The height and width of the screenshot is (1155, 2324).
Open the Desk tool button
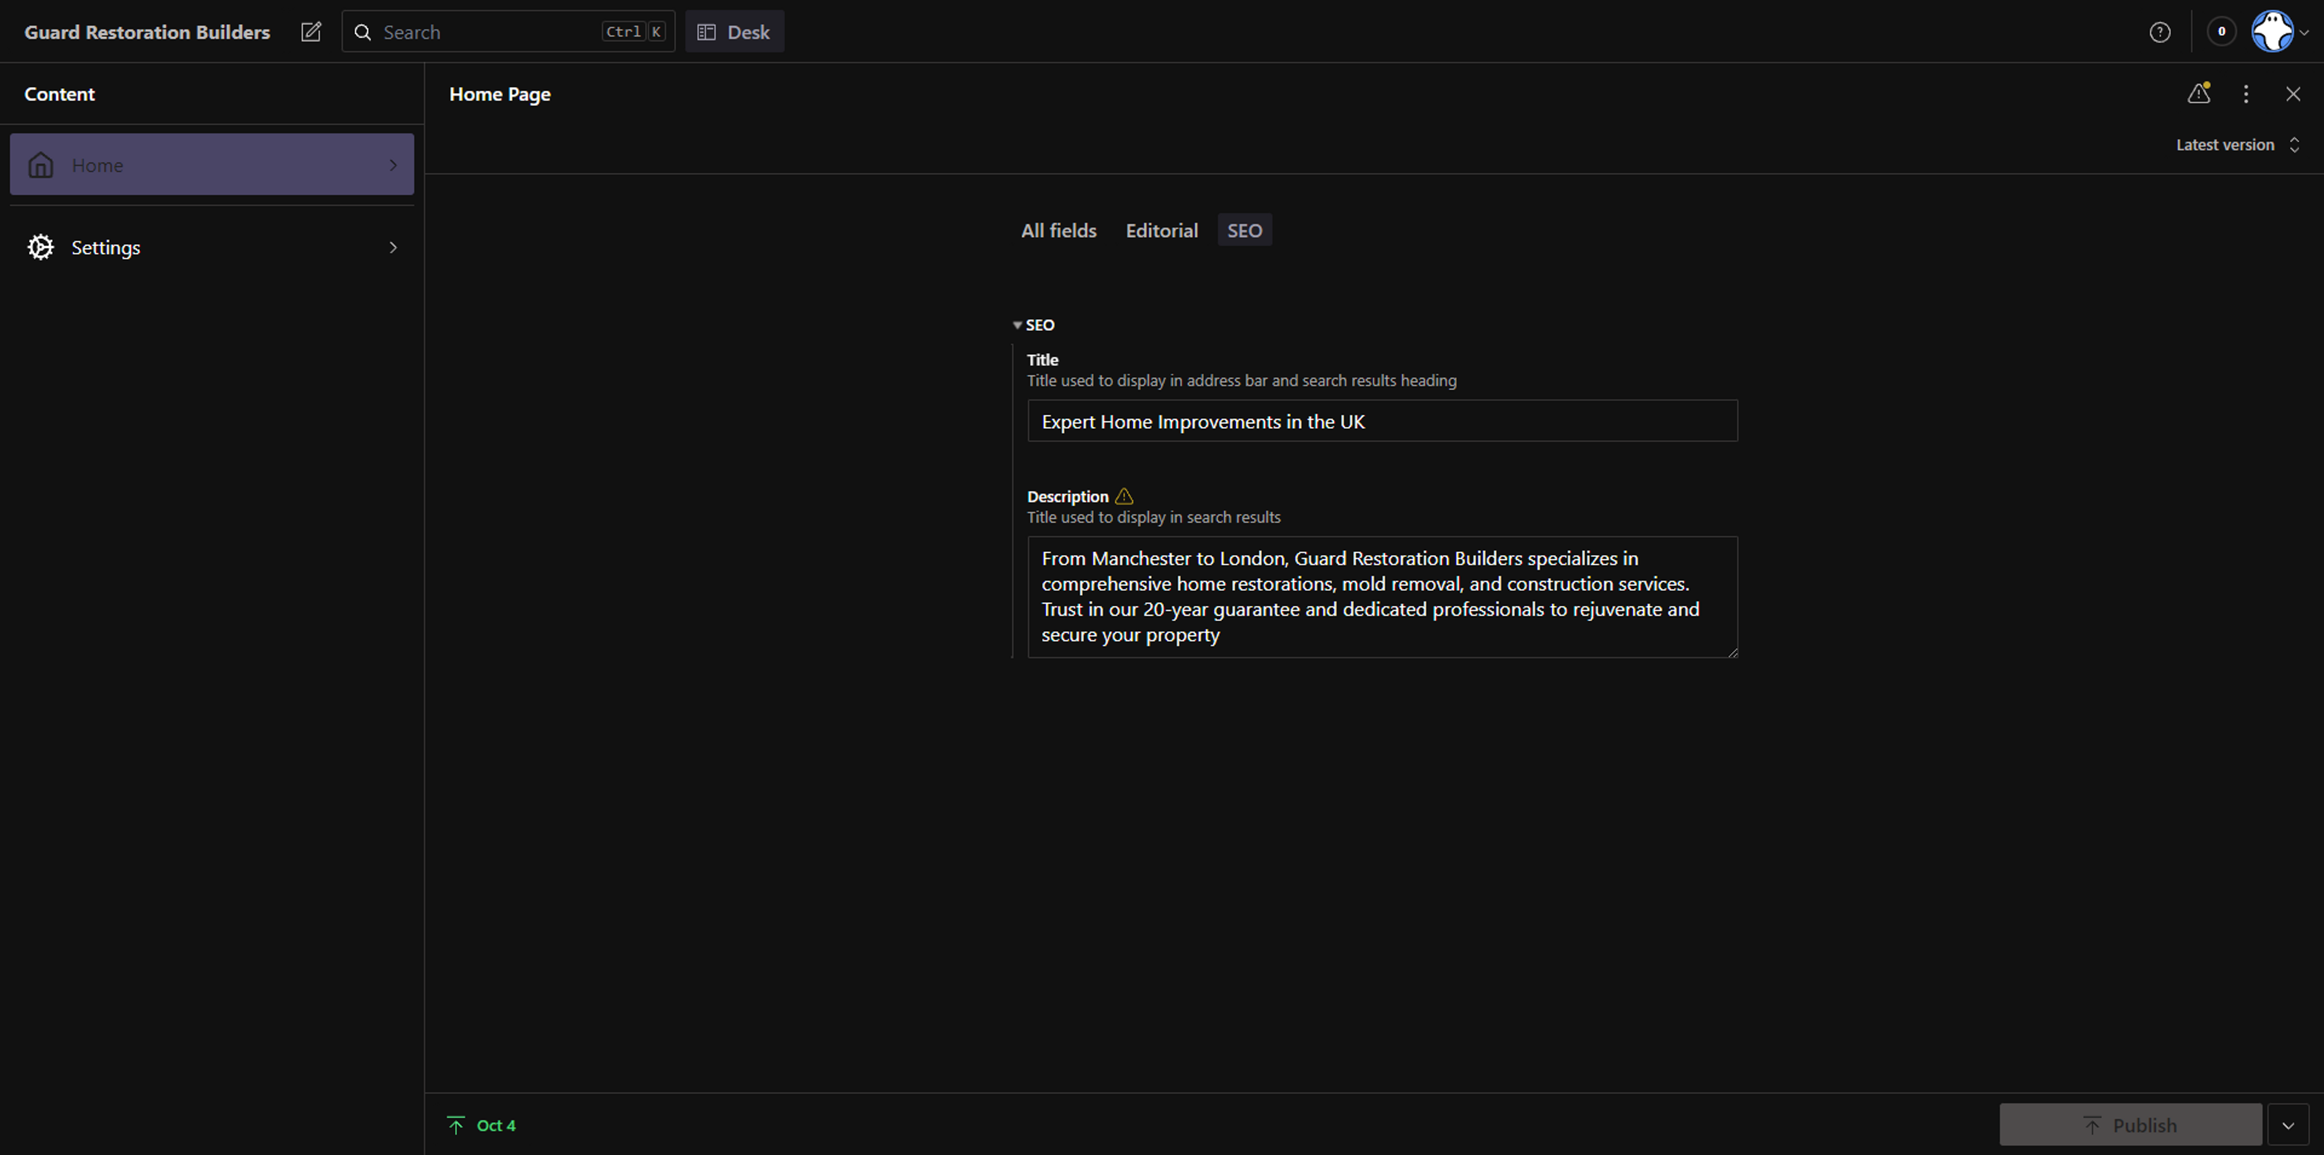(x=734, y=33)
